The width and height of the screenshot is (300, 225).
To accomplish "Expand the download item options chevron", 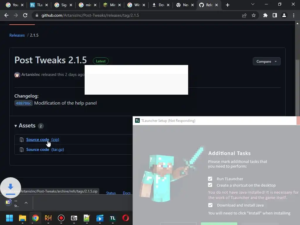I will 26,203.
